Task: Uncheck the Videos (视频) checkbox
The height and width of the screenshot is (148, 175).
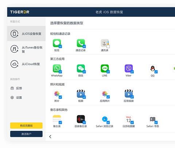Action: [x=84, y=97]
